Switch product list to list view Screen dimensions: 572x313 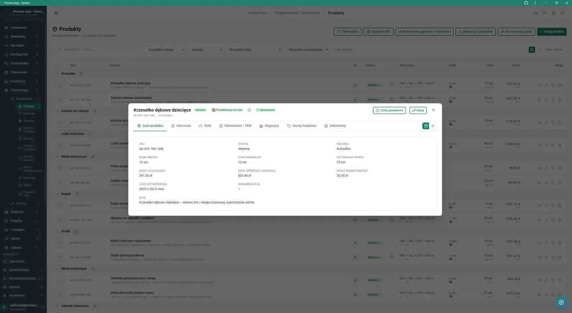(x=540, y=49)
